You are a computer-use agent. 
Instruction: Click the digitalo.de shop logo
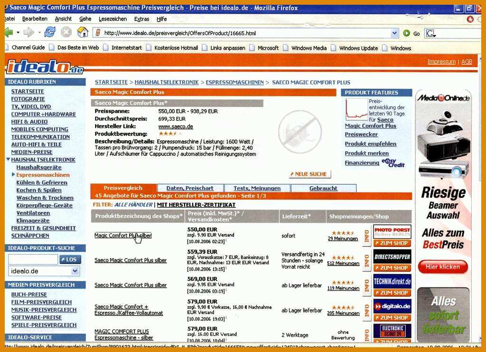tap(392, 306)
